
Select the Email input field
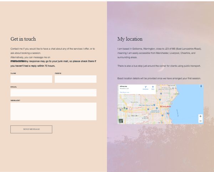(53, 93)
